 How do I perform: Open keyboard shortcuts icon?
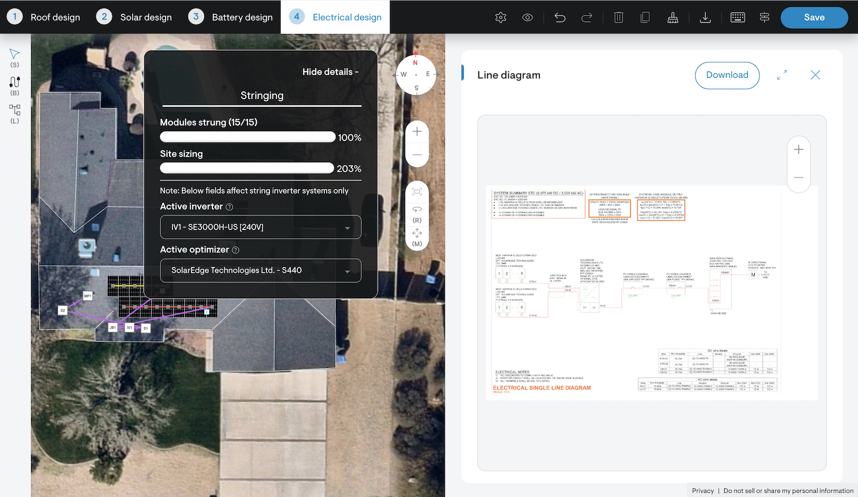pos(737,17)
